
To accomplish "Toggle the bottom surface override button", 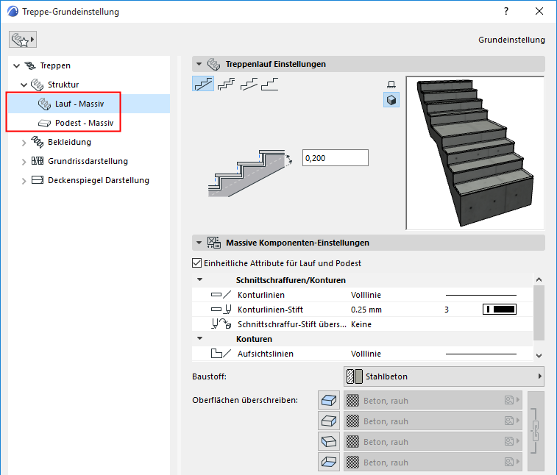I will [329, 462].
